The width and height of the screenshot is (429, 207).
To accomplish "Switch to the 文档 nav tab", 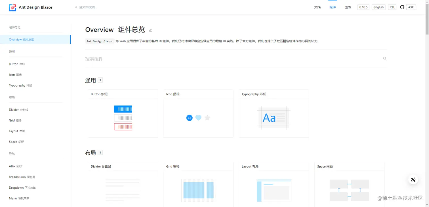I will pos(317,7).
